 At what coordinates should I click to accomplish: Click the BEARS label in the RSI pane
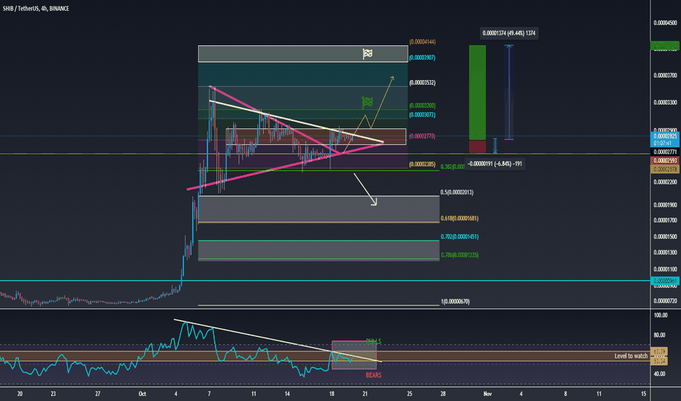point(373,375)
